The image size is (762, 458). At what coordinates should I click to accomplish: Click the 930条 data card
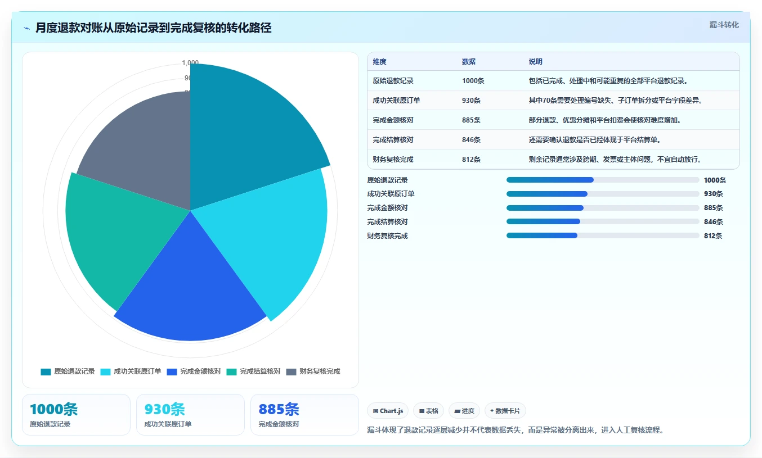190,415
